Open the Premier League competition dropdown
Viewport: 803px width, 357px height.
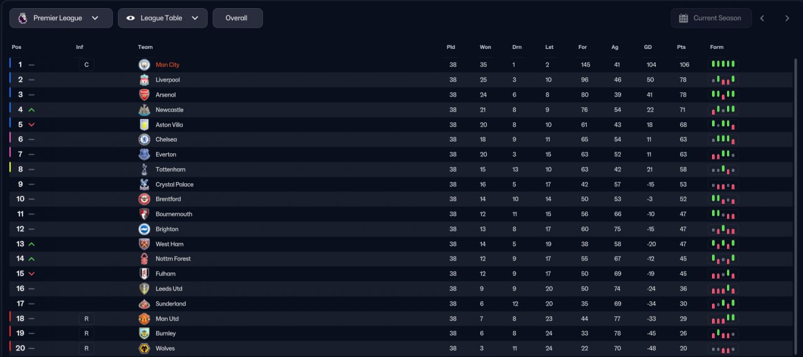(61, 18)
